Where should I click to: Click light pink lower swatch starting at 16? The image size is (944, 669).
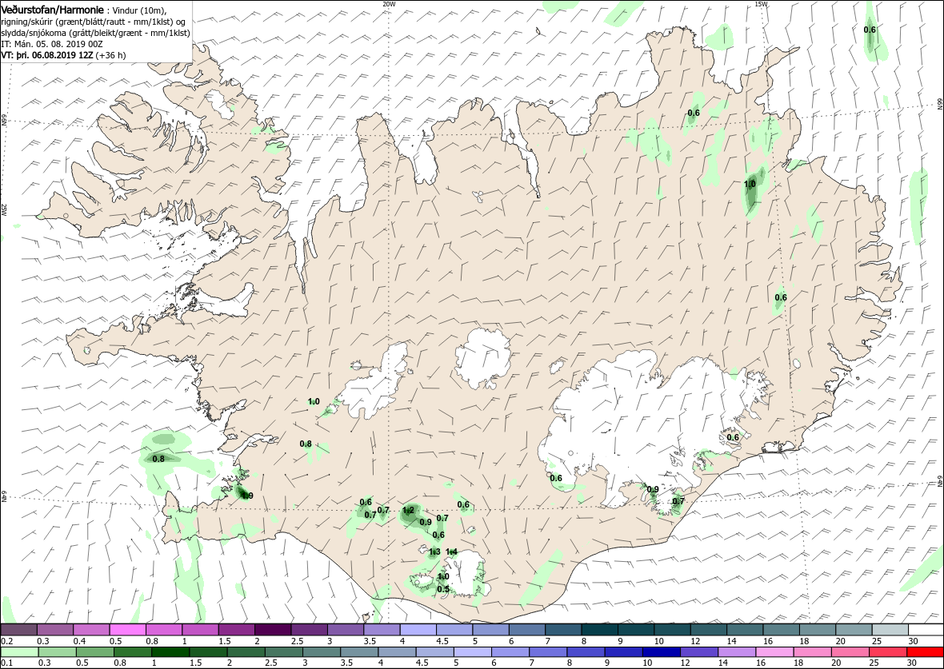pyautogui.click(x=774, y=652)
